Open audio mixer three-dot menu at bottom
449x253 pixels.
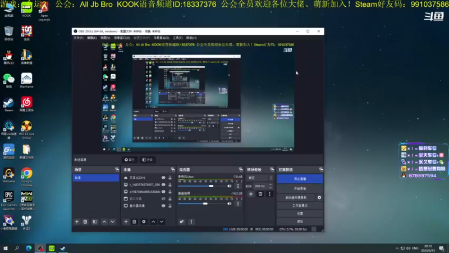coord(191,222)
